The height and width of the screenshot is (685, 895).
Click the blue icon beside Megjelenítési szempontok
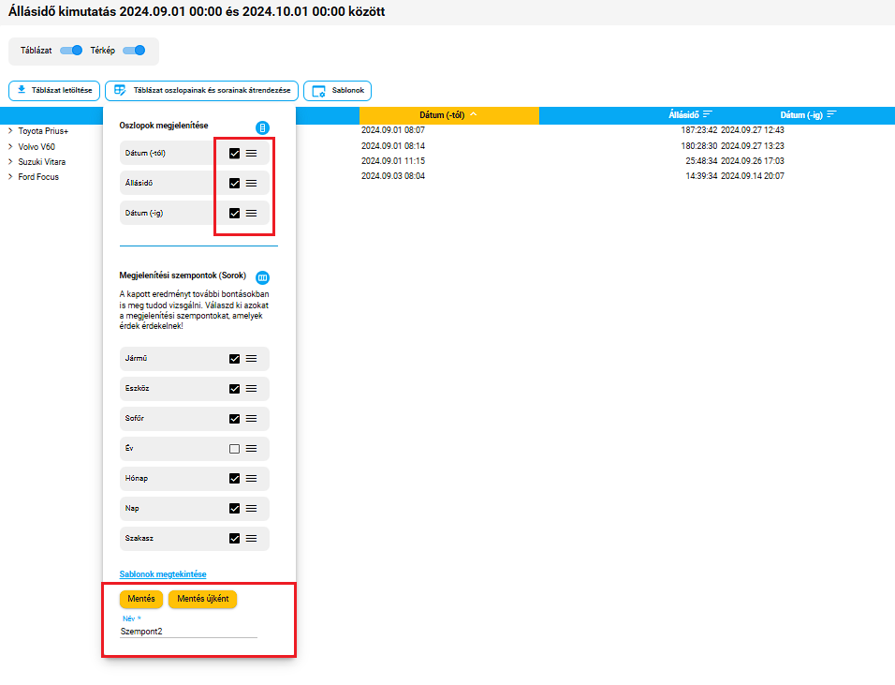pyautogui.click(x=263, y=277)
